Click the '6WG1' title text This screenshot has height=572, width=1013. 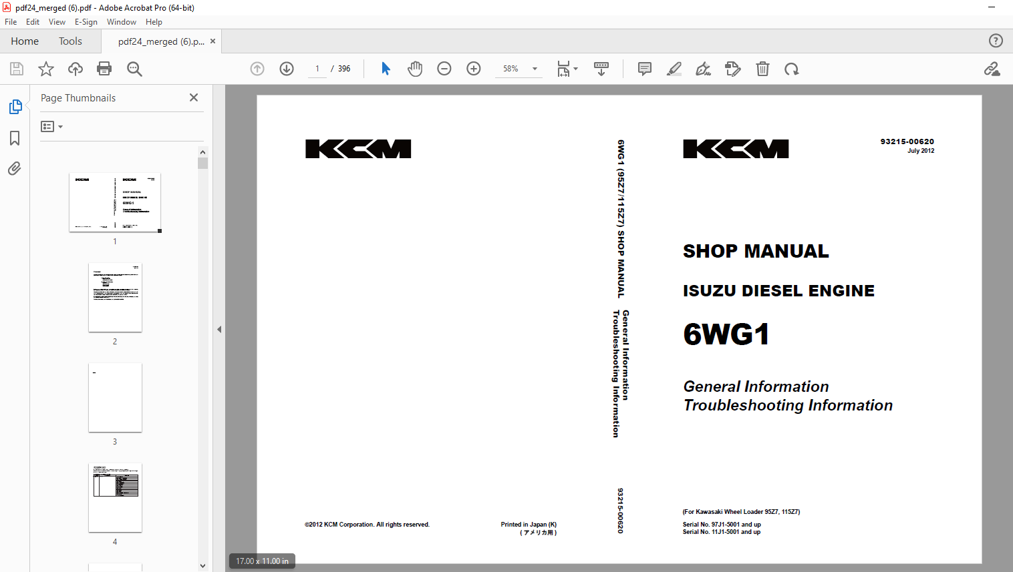click(x=726, y=334)
